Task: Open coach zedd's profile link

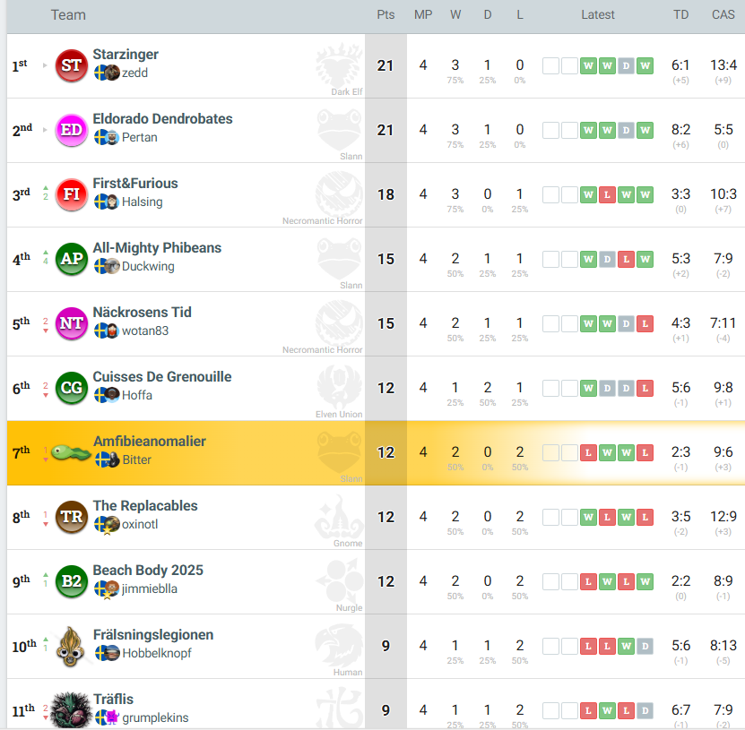Action: pos(134,73)
